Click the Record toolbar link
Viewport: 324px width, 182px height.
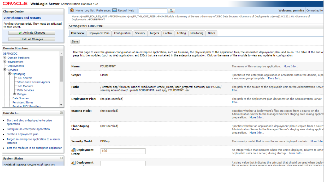point(122,11)
